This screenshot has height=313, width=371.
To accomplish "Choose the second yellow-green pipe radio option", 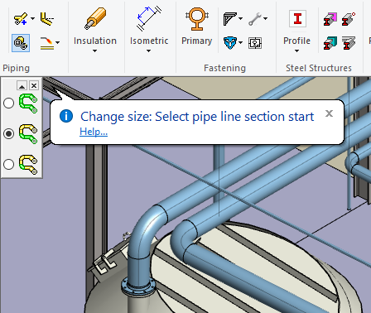I will [8, 134].
